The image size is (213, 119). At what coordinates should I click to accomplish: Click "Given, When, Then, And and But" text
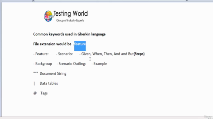pos(107,54)
